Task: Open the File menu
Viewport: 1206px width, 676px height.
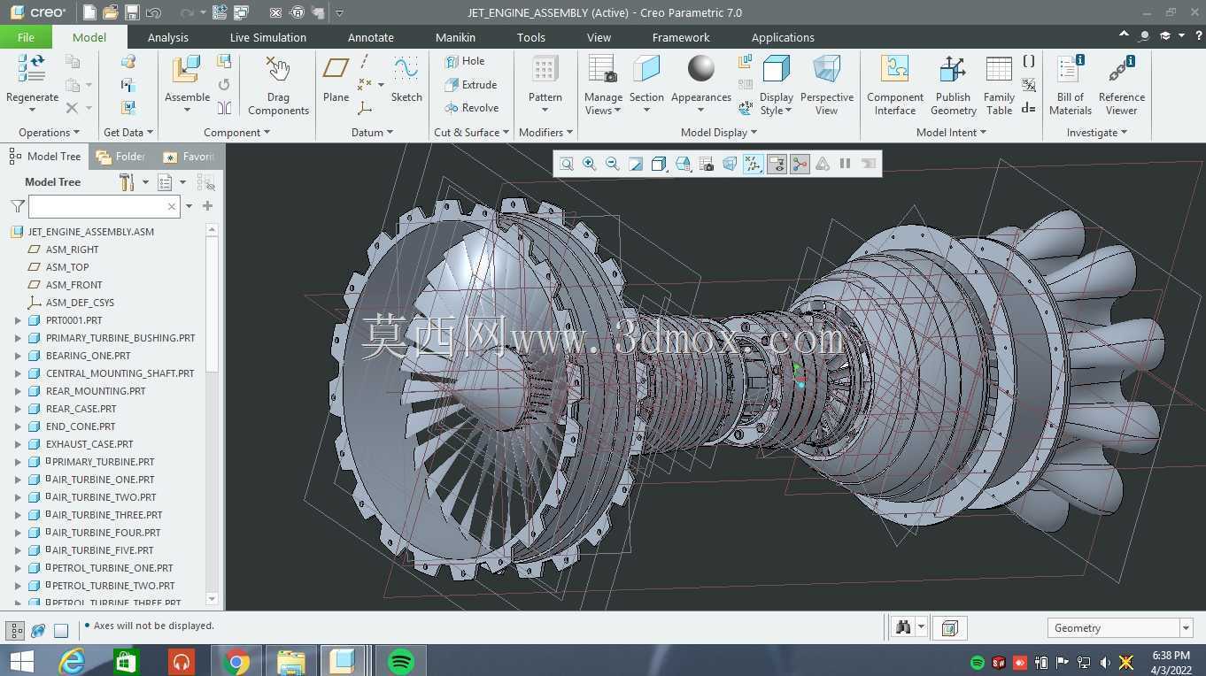Action: click(x=26, y=37)
